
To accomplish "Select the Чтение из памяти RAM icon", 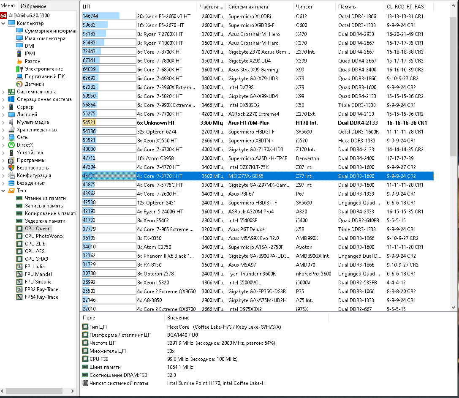I will point(19,198).
